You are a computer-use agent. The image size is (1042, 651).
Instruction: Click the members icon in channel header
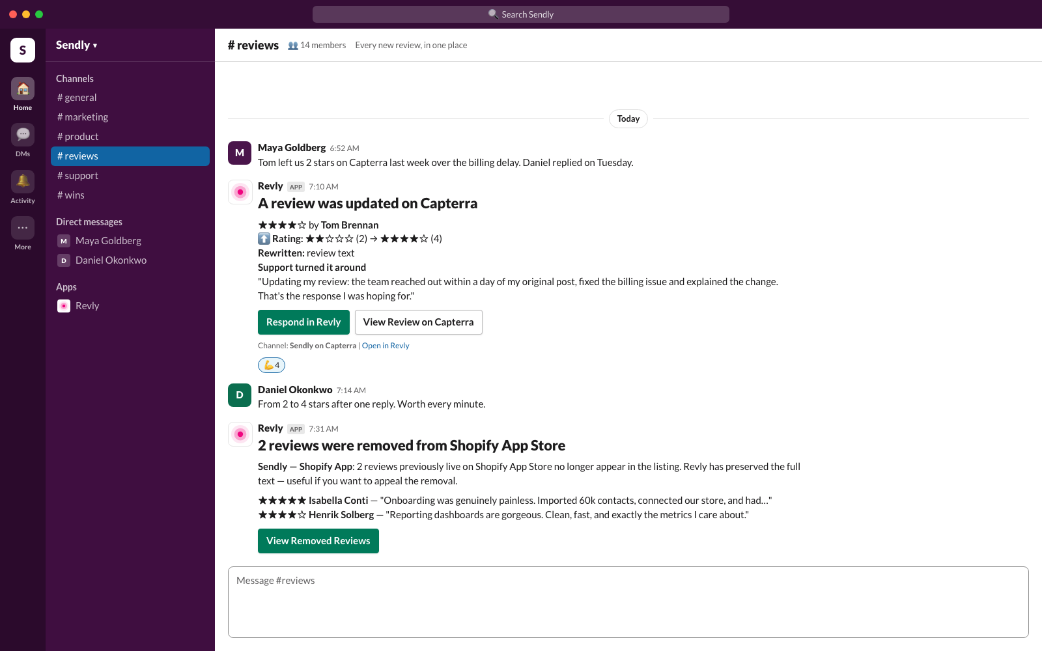click(293, 46)
